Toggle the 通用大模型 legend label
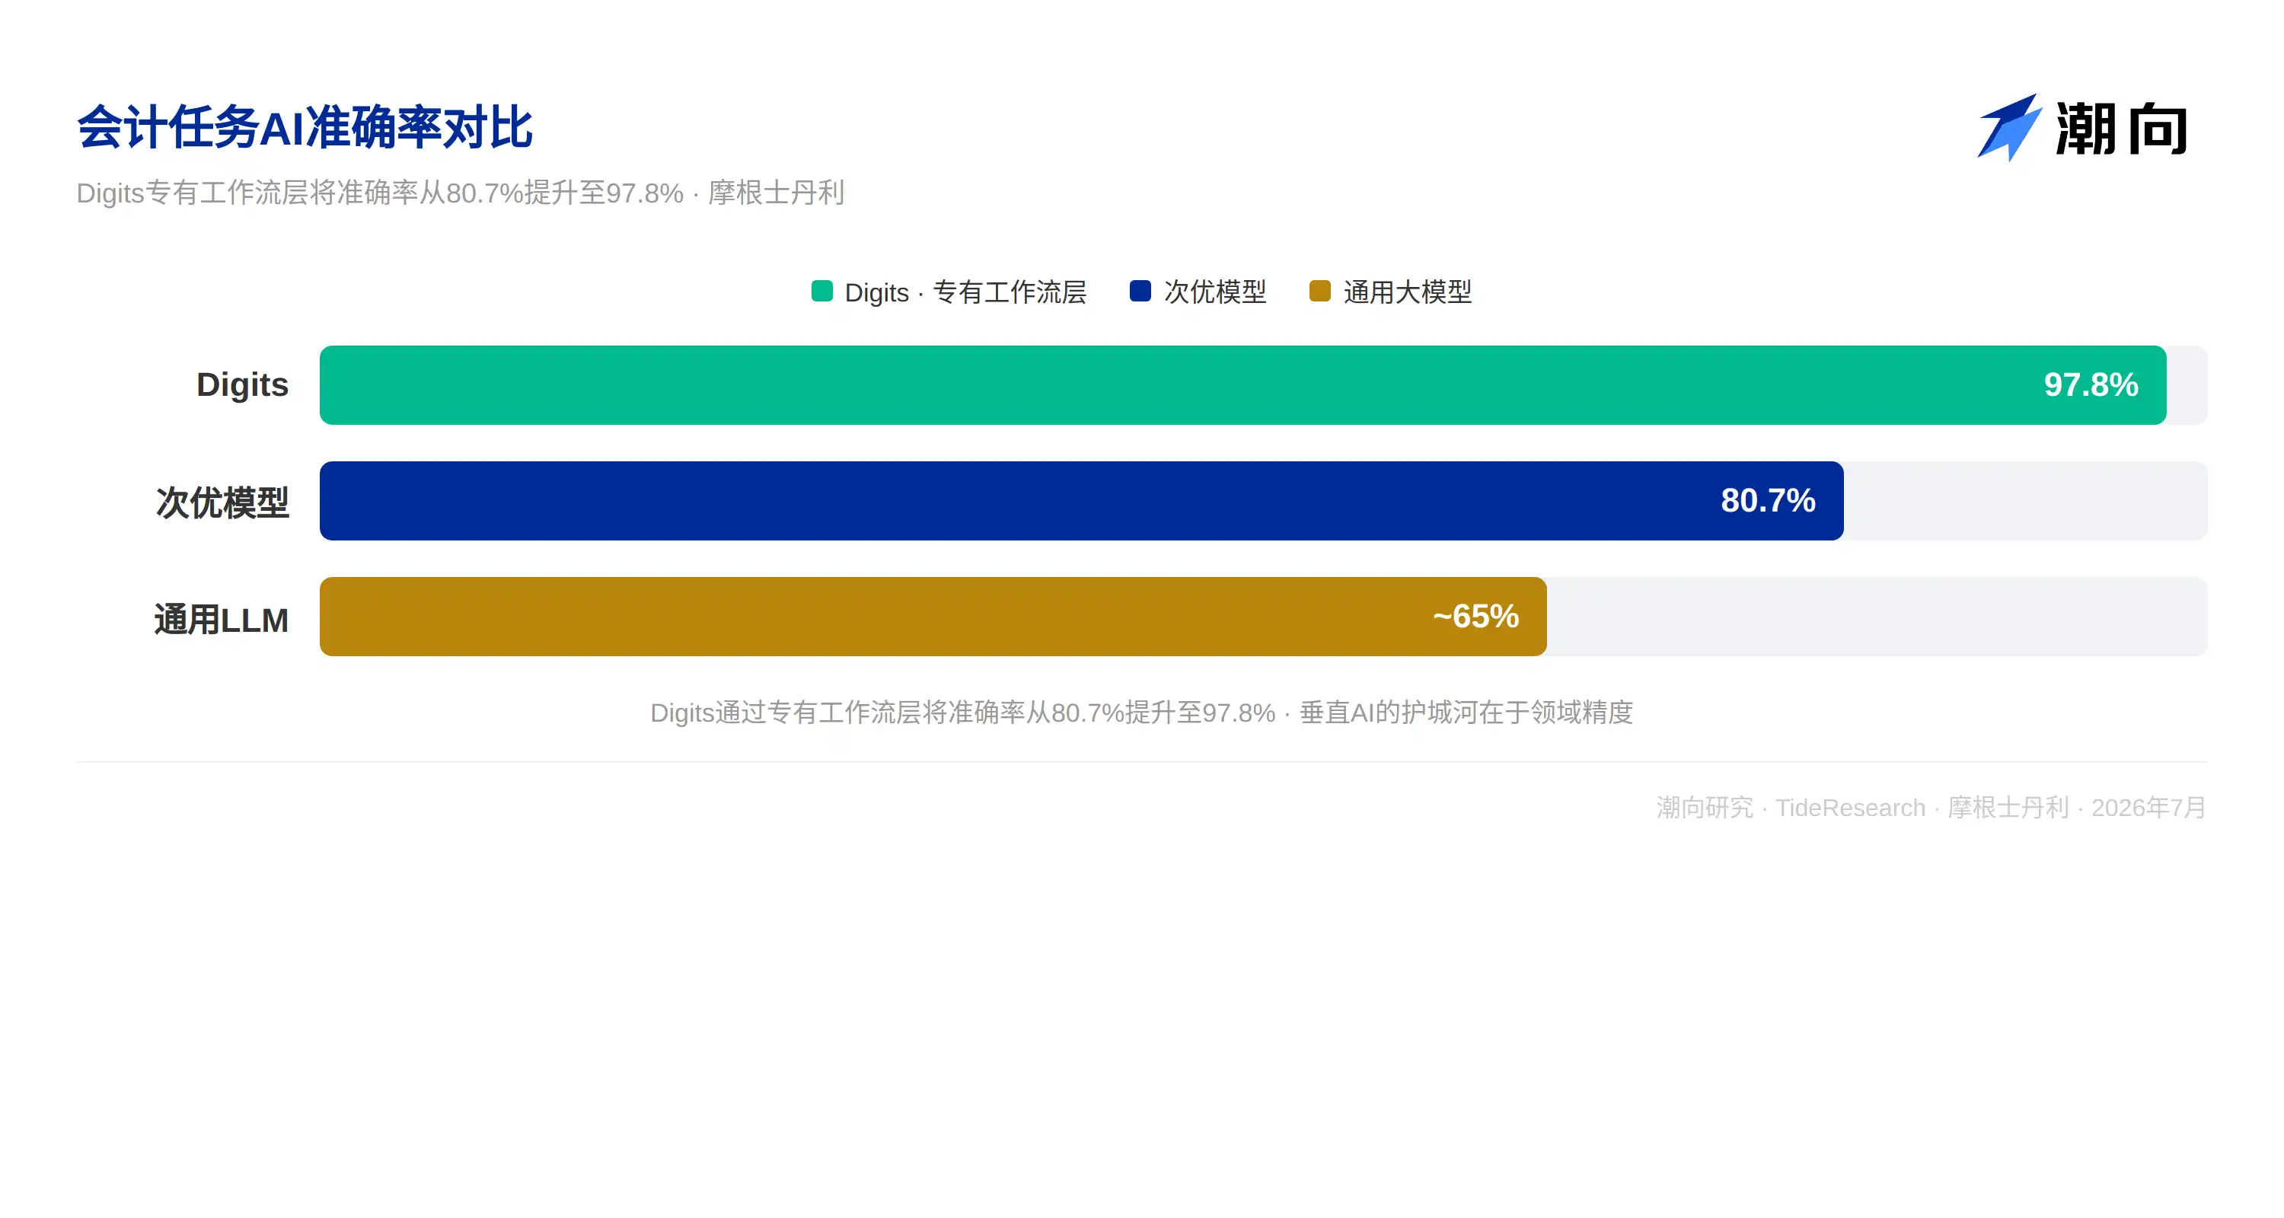 point(1407,292)
